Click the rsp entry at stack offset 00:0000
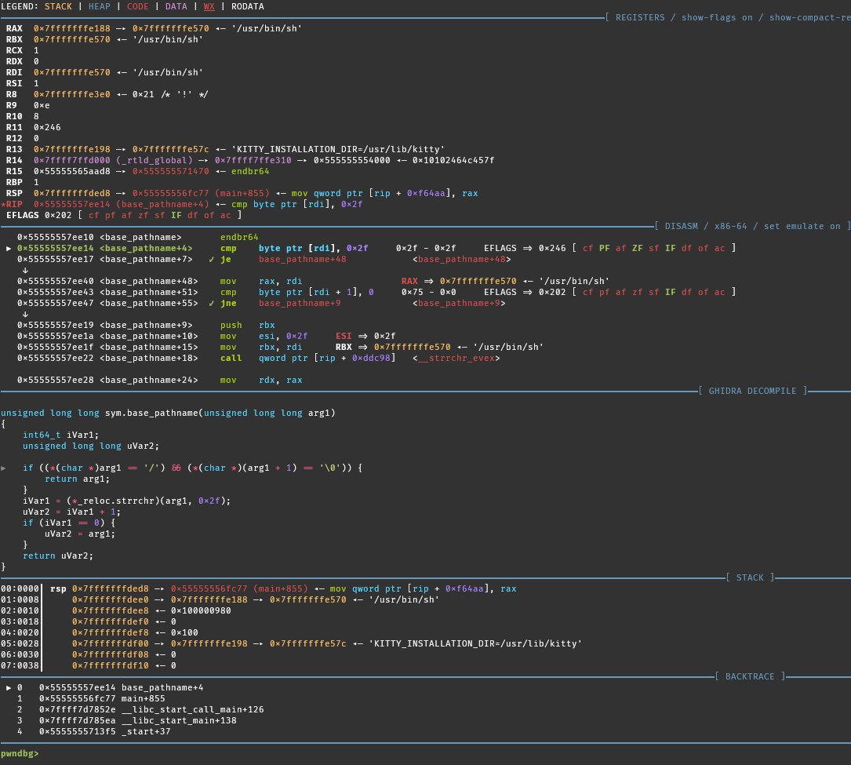This screenshot has height=765, width=851. pyautogui.click(x=58, y=588)
